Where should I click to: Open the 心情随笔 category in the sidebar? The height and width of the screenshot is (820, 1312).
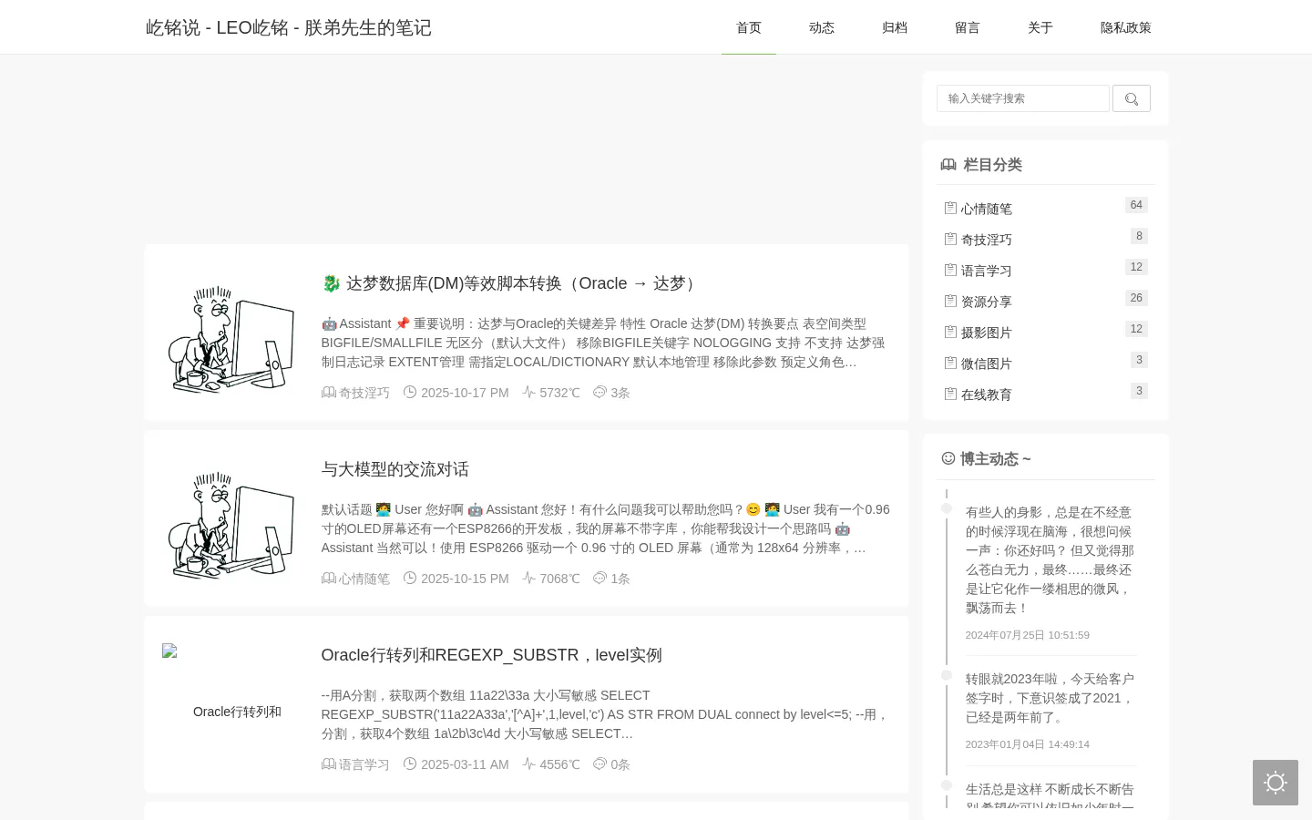987,209
